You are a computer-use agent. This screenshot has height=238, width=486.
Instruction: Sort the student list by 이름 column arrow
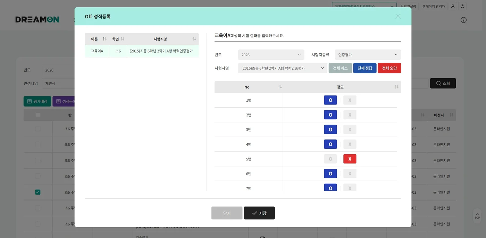(104, 39)
